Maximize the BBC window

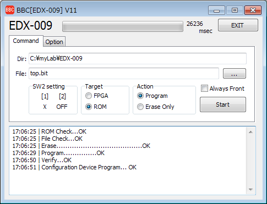coord(235,10)
